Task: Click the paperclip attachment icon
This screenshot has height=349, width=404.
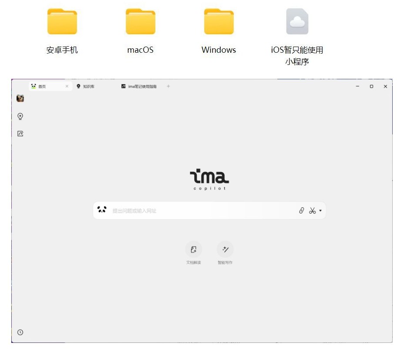Action: [302, 210]
